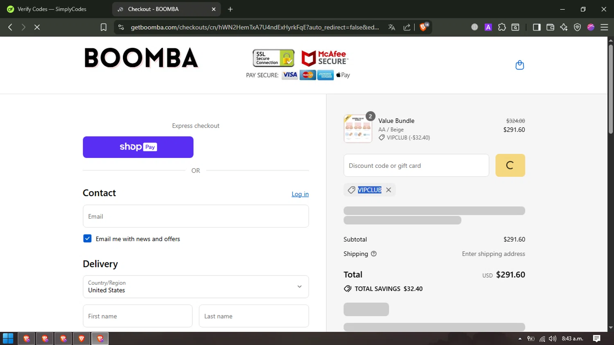Screen dimensions: 614x345
Task: Show hidden system tray icons
Action: tap(520, 338)
